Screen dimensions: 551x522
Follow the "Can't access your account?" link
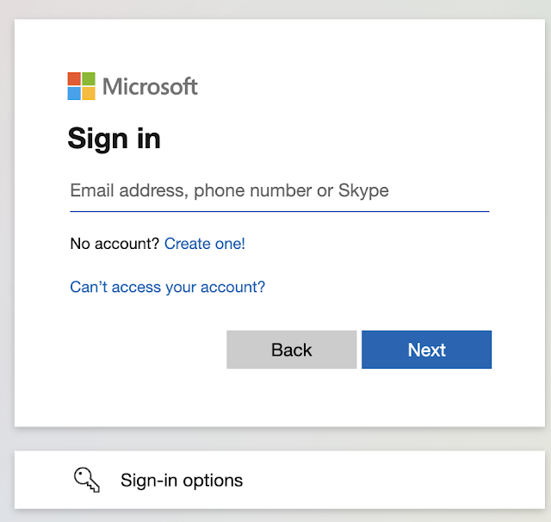[x=168, y=287]
